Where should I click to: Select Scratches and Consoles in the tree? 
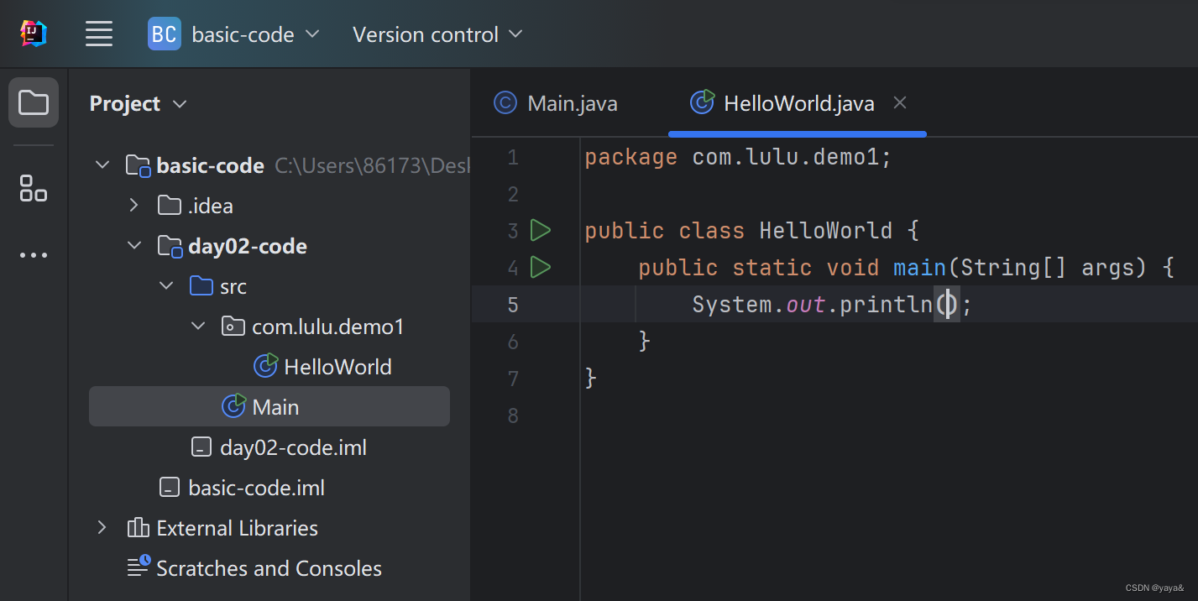tap(269, 567)
